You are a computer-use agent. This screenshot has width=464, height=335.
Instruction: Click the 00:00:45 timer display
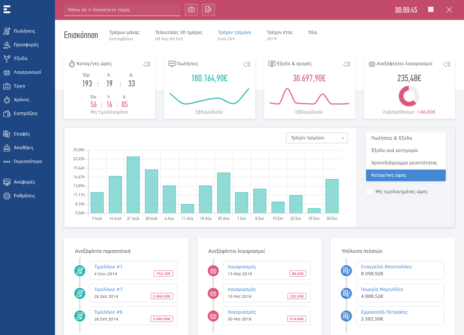[x=406, y=10]
